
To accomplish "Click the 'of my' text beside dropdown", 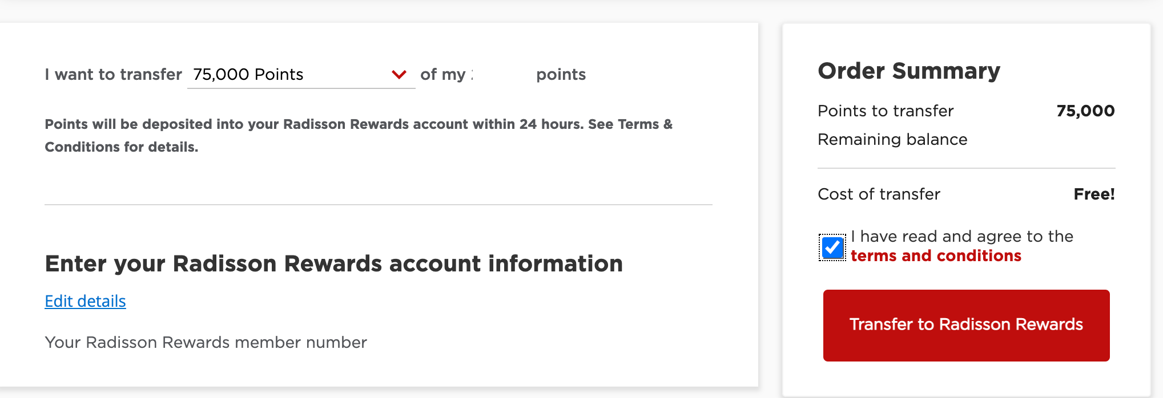I will 443,74.
